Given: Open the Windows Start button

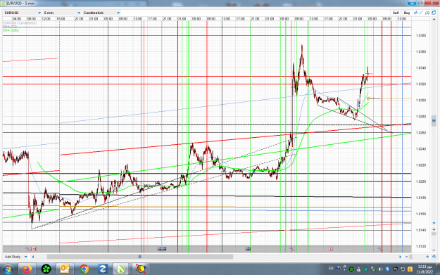Looking at the screenshot, I should coord(8,269).
